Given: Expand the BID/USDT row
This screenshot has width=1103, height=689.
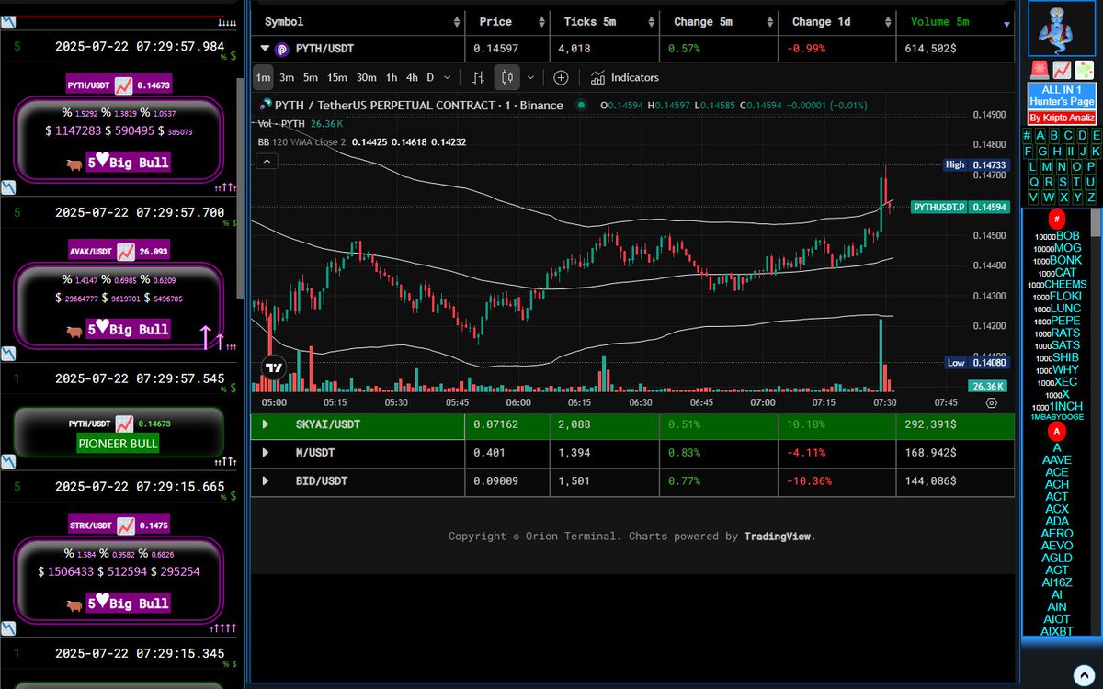Looking at the screenshot, I should [x=266, y=480].
